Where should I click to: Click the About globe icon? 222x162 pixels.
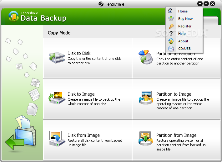[171, 41]
